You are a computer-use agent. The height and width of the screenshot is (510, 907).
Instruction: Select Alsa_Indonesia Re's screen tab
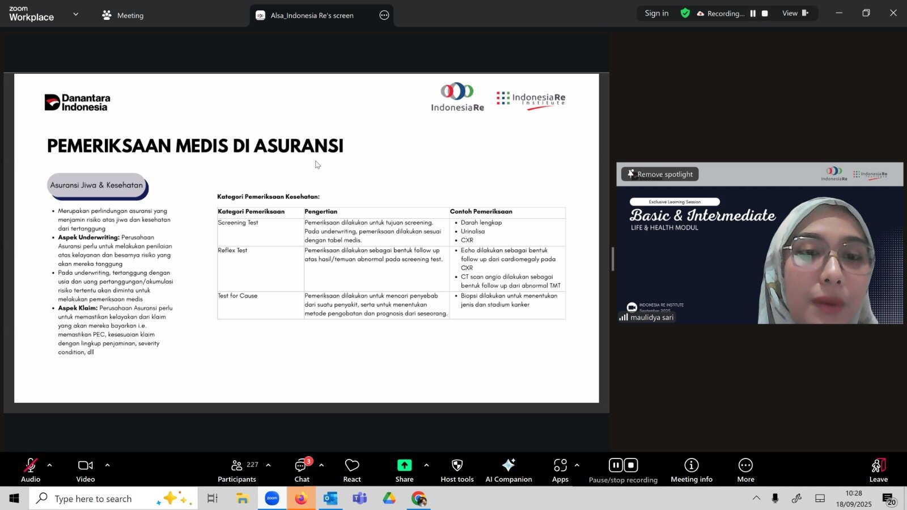[x=312, y=15]
